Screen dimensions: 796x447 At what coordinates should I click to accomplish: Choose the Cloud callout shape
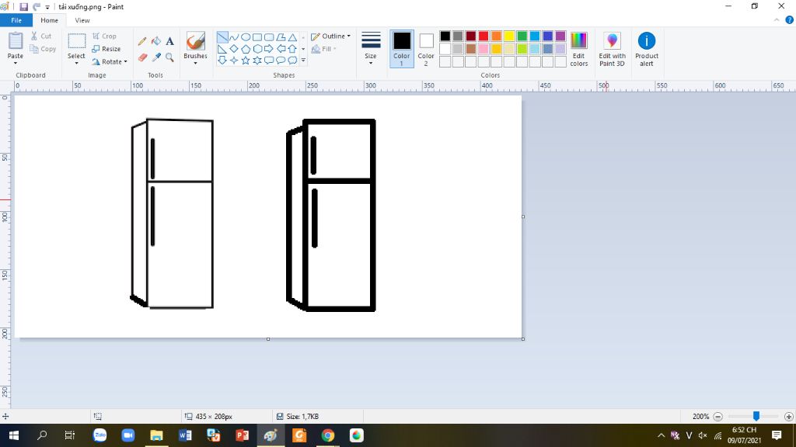pos(292,61)
